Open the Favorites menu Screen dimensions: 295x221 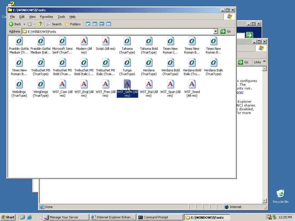tap(46, 17)
